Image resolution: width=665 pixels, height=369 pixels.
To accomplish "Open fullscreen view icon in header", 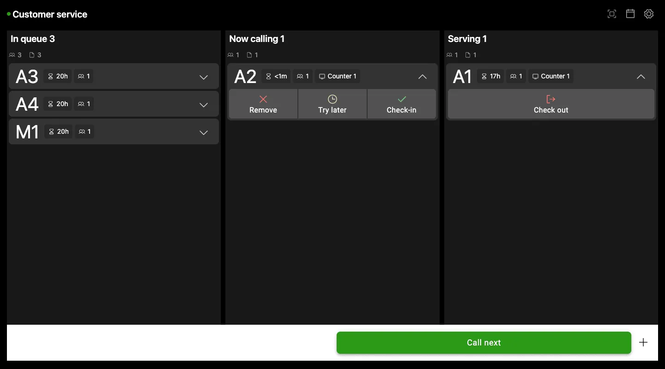I will (612, 14).
